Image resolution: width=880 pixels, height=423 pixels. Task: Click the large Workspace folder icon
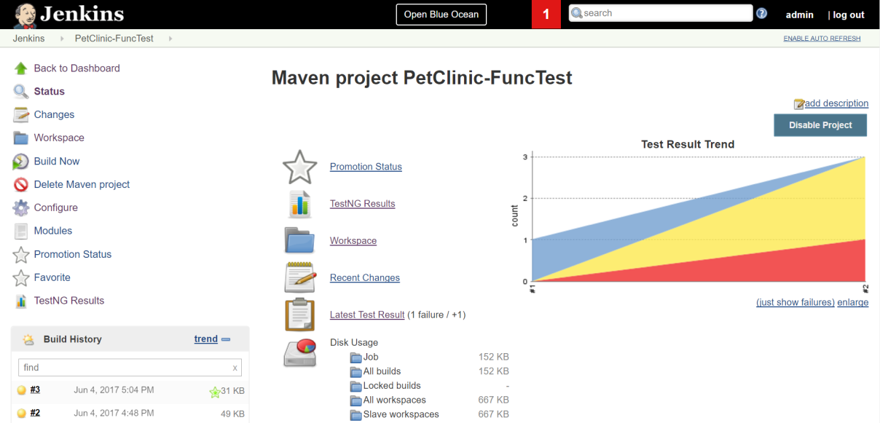(x=299, y=240)
